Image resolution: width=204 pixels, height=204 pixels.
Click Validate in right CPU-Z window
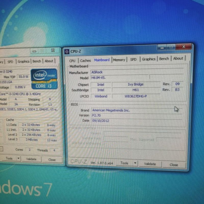click(x=150, y=164)
